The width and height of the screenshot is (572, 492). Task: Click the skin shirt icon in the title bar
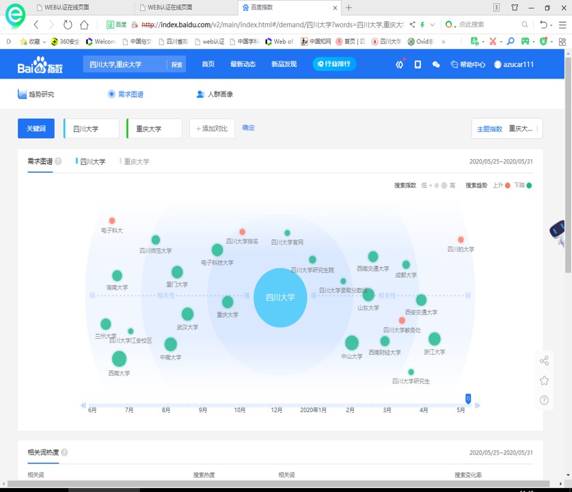tap(515, 8)
